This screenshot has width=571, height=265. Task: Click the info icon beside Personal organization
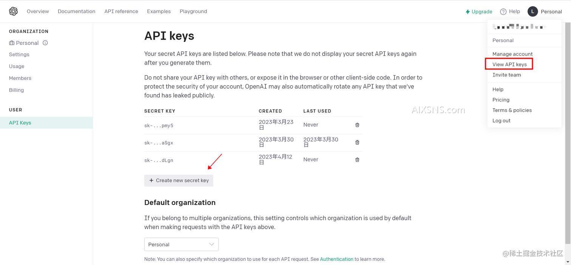(45, 43)
